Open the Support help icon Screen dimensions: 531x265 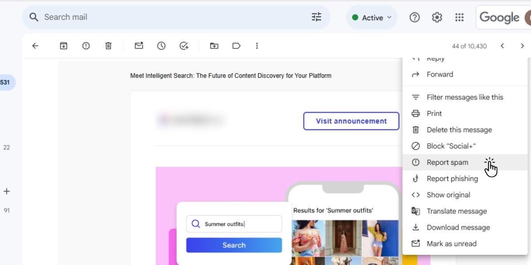tap(415, 17)
